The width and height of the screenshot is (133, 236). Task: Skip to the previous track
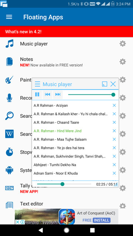(x=48, y=94)
